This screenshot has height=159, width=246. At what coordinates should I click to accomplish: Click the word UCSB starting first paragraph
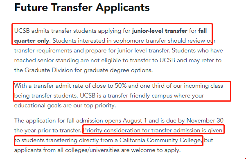(22, 31)
